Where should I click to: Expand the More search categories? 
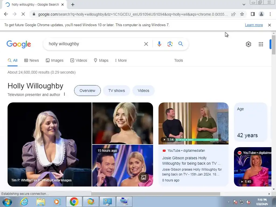[121, 60]
